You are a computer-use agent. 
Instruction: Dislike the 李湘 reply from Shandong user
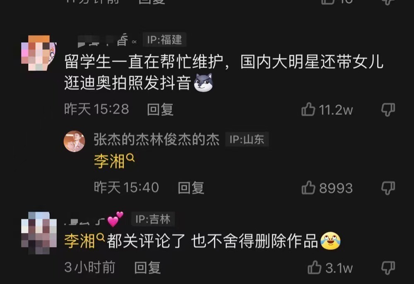pyautogui.click(x=388, y=188)
